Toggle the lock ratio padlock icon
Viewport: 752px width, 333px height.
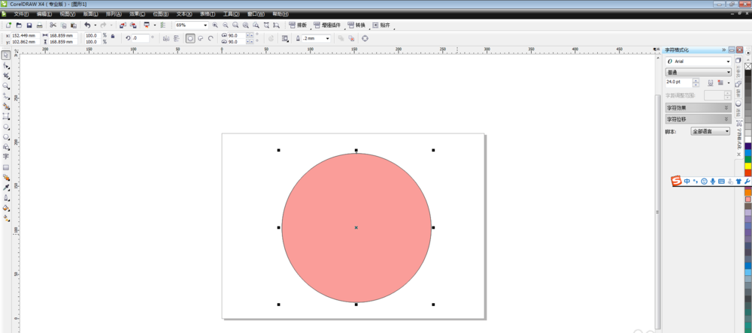click(112, 35)
